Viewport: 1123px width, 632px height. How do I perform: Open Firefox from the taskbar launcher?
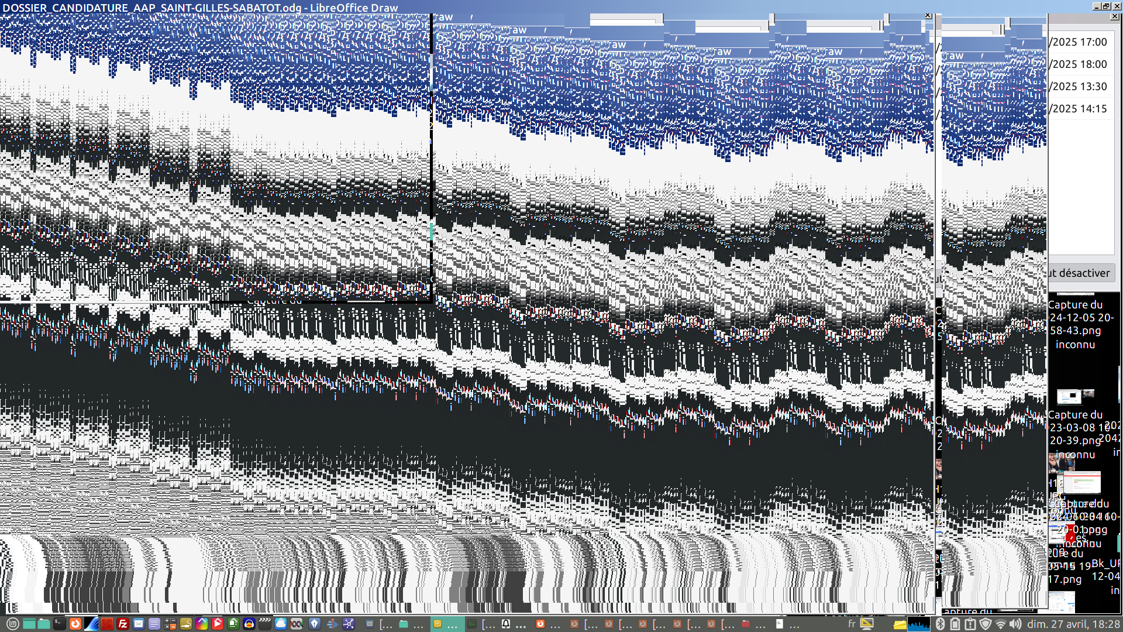point(75,624)
